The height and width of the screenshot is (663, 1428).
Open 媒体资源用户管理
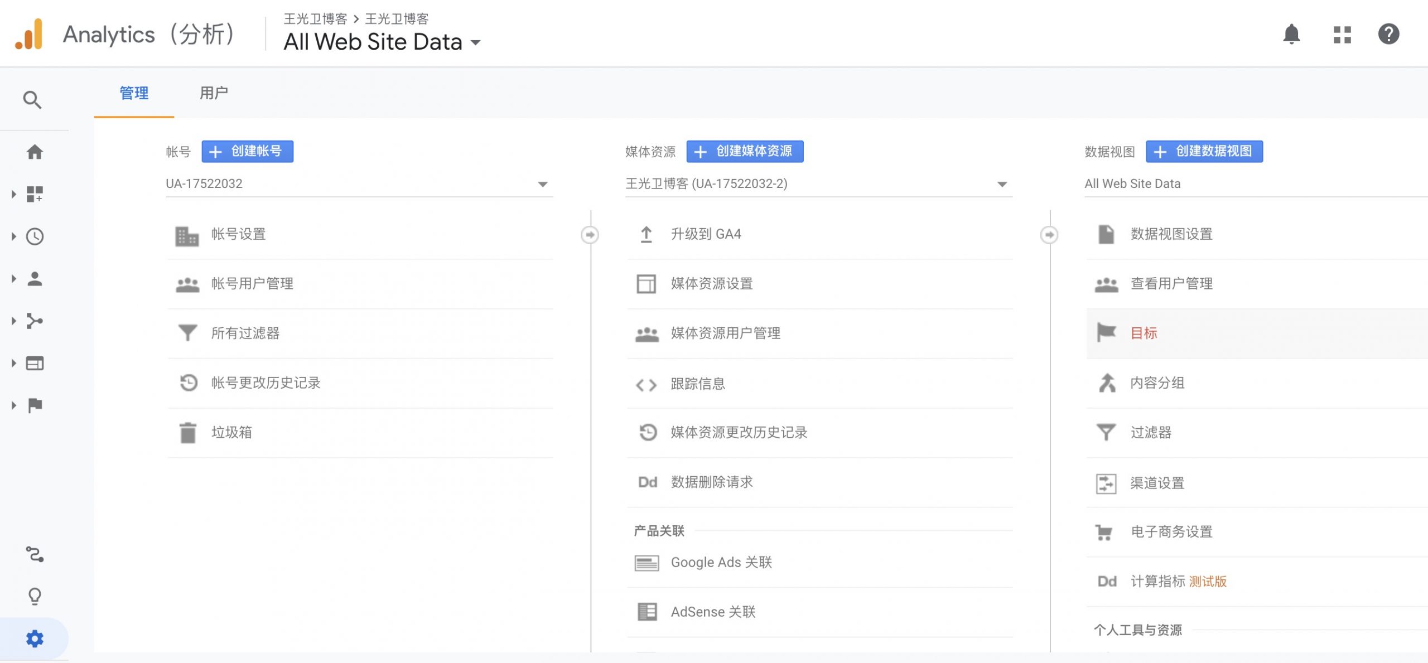click(819, 333)
